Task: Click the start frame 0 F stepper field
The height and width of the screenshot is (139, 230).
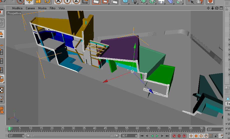Action: coord(16,136)
